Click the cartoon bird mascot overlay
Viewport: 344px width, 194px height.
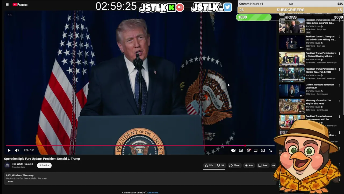(307, 156)
